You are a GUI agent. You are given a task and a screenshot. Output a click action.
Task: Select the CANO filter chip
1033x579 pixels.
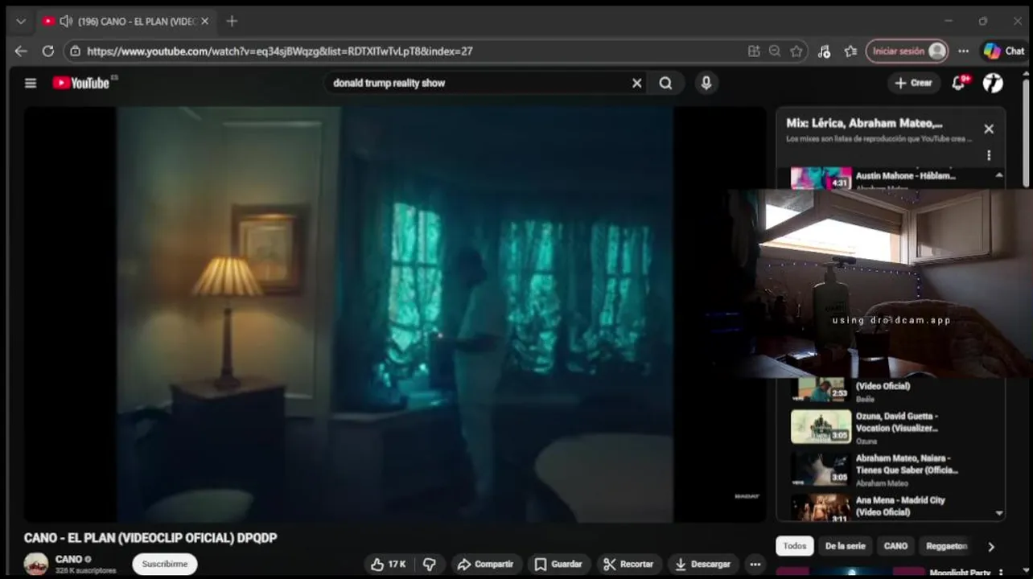coord(895,546)
